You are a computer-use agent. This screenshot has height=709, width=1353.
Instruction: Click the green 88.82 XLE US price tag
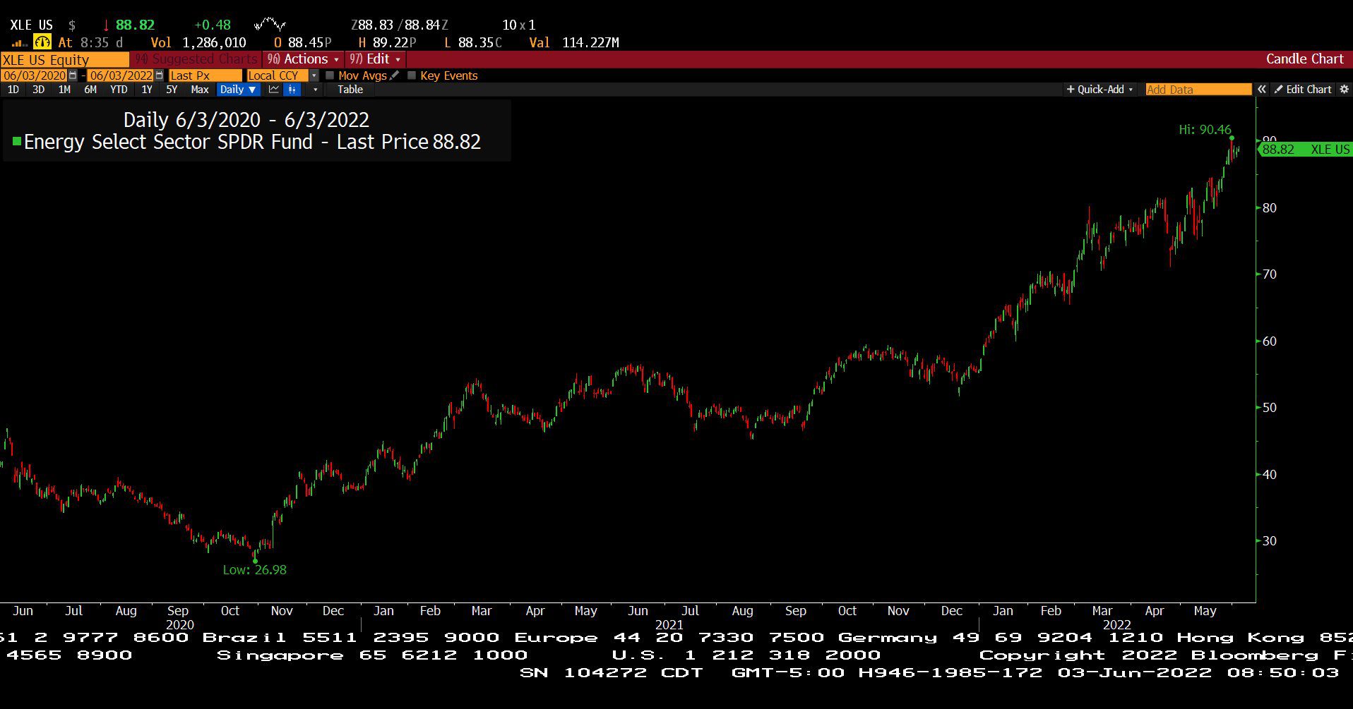(1305, 150)
